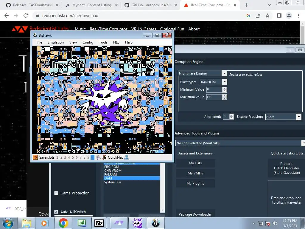Viewport: 305px width, 229px height.
Task: Click the blue user icon beside QuickNes
Action: click(x=127, y=157)
